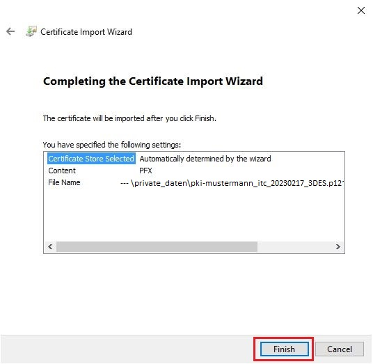The width and height of the screenshot is (373, 364).
Task: Click the settings list right scroll arrow
Action: [x=338, y=246]
